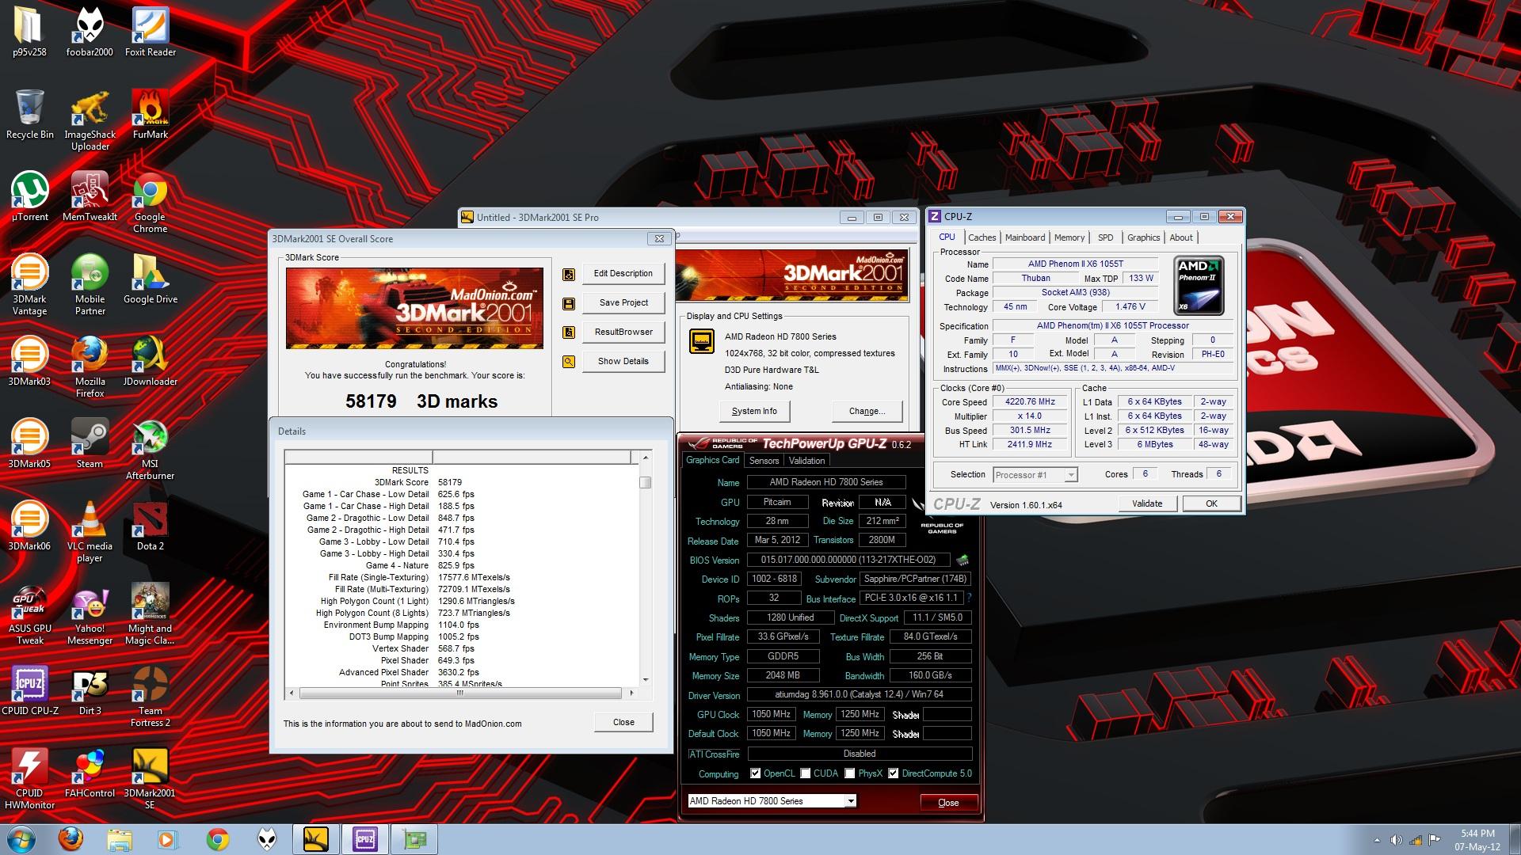This screenshot has height=855, width=1521.
Task: Click the Details list horizontal scrollbar
Action: pyautogui.click(x=459, y=693)
